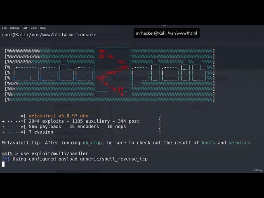The width and height of the screenshot is (264, 198).
Task: Open the Edit menu
Action: (25, 28)
